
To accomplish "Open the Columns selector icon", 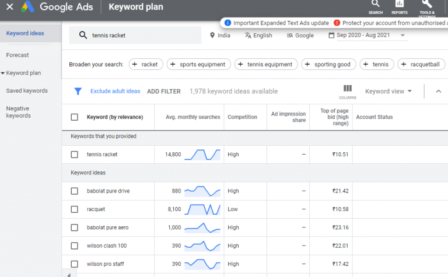I will point(348,92).
